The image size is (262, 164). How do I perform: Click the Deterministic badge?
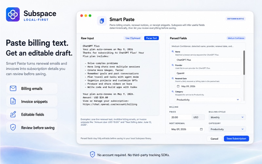click(235, 19)
